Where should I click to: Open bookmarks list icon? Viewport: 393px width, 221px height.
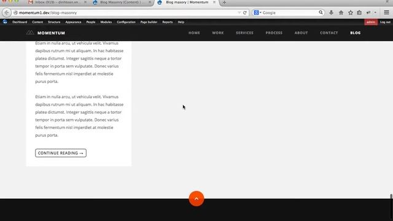coord(359,12)
